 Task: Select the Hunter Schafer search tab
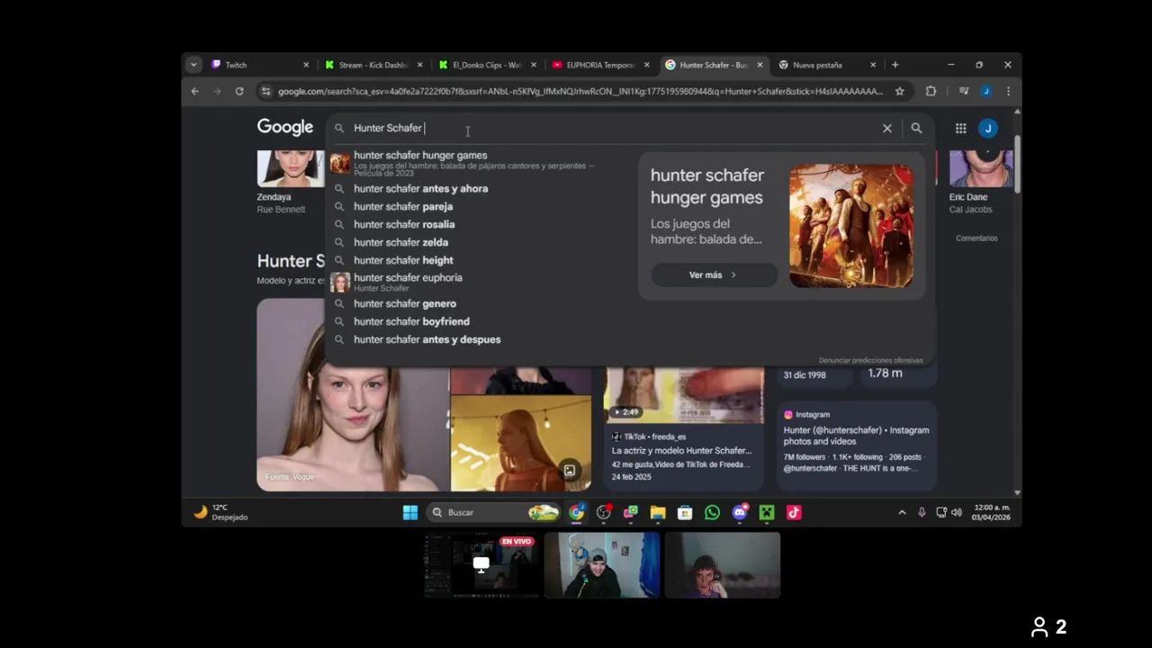715,65
